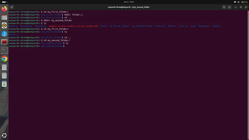The image size is (249, 140).
Task: Open the red app icon below Help
Action: coord(4,42)
